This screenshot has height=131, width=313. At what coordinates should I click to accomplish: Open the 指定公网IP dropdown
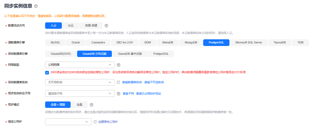(68, 122)
